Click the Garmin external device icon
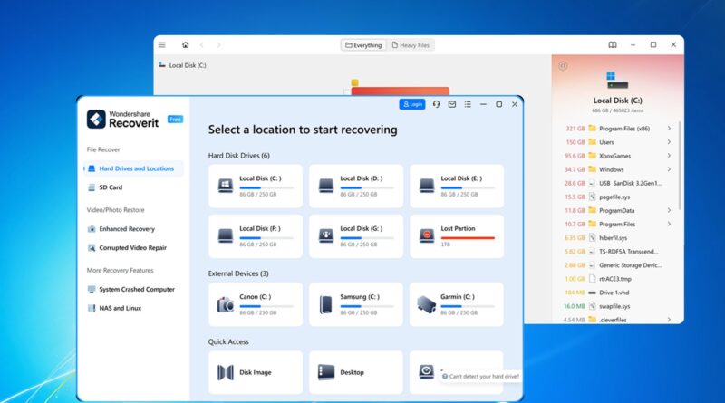725x403 pixels. pos(427,304)
